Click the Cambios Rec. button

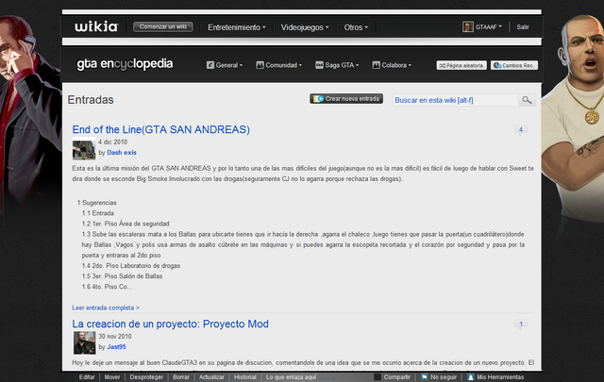click(x=514, y=65)
